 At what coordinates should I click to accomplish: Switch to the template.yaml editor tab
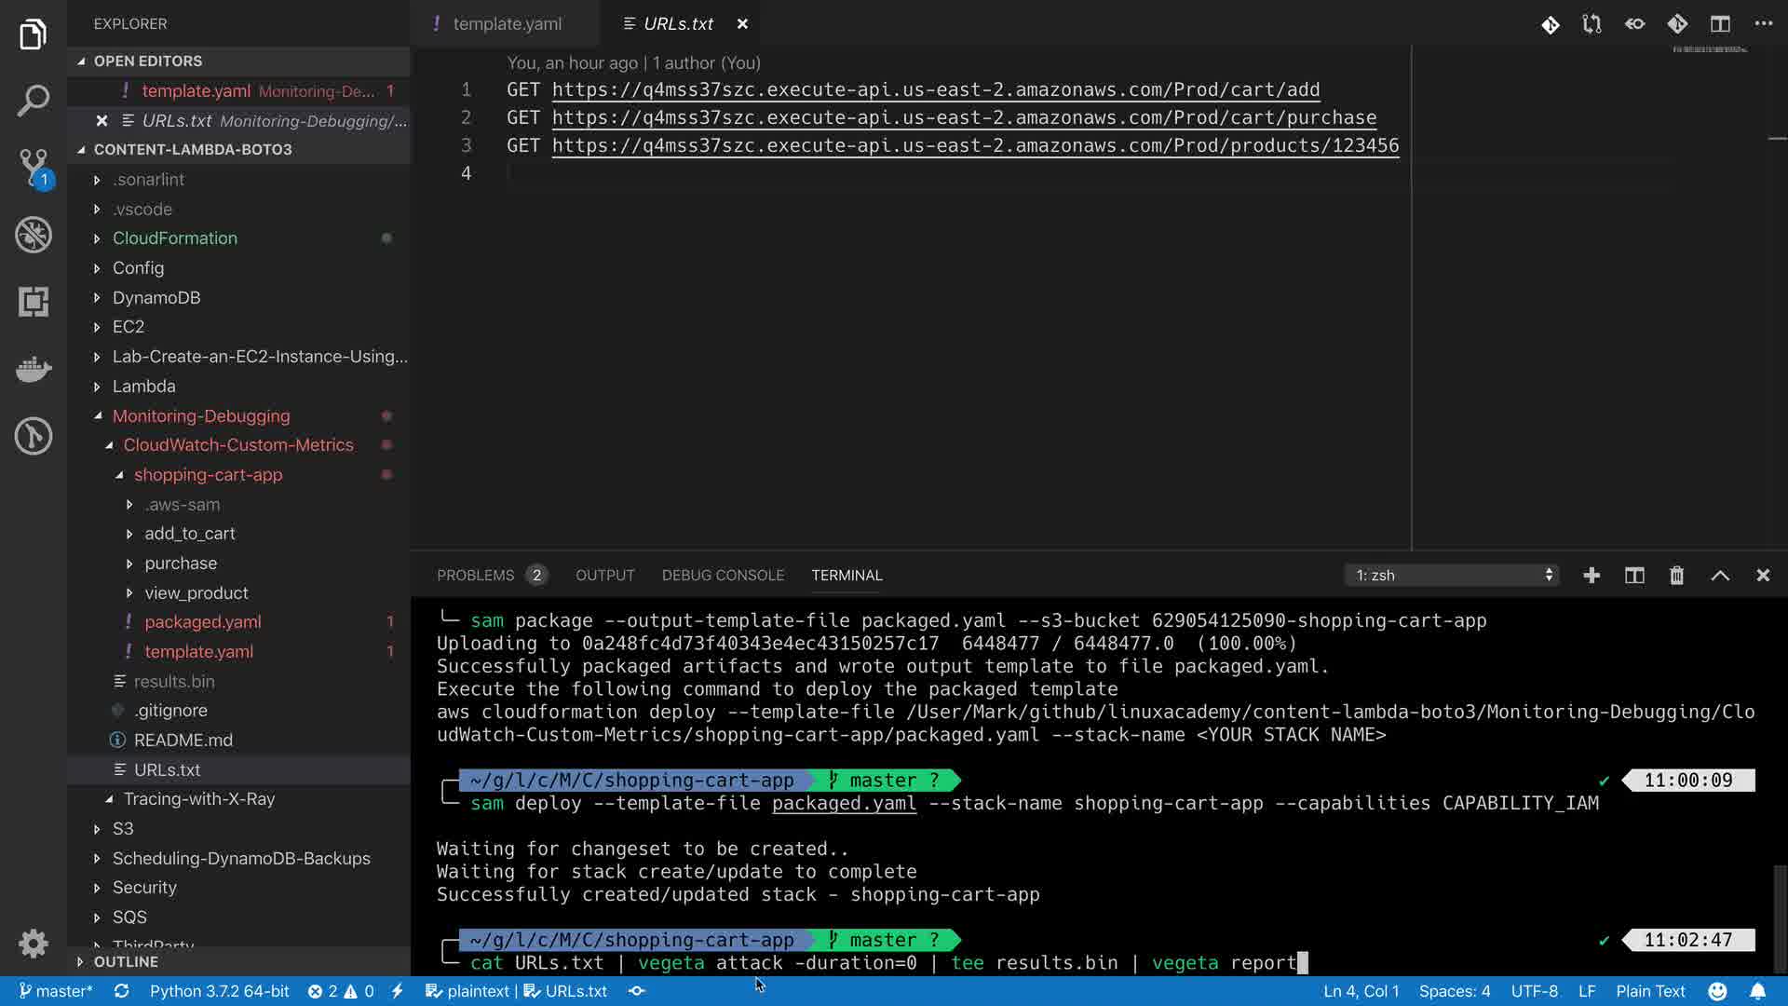coord(507,24)
